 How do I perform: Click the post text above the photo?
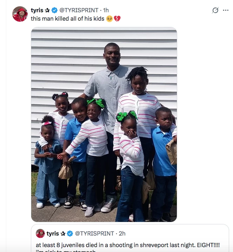pyautogui.click(x=67, y=19)
